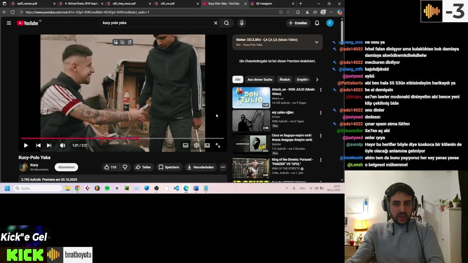Dislike the video with thumbs down
Image resolution: width=468 pixels, height=263 pixels.
125,167
